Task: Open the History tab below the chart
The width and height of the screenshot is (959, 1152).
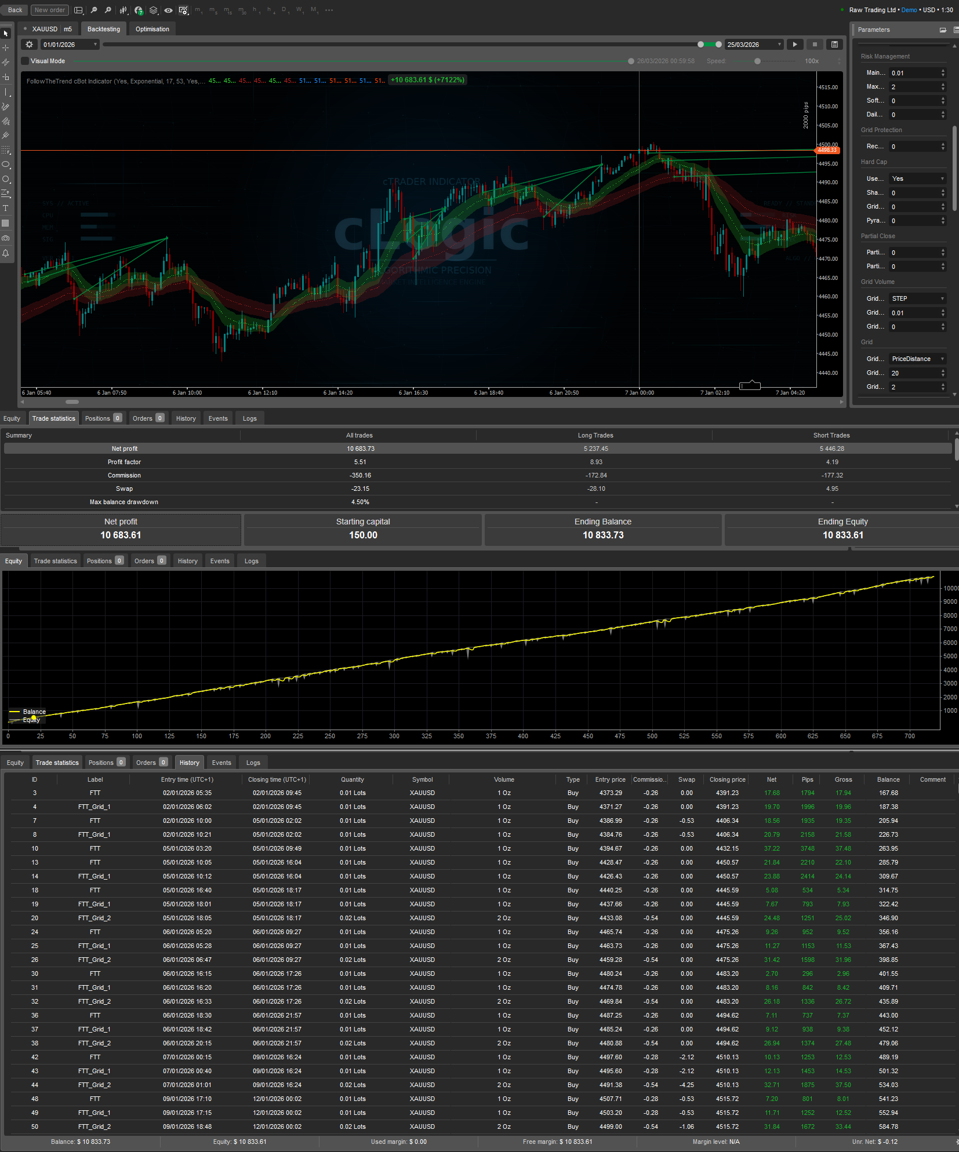Action: point(186,418)
